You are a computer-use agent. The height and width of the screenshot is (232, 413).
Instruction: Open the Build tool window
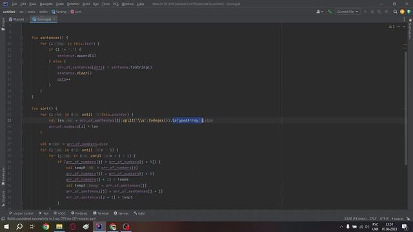point(139,213)
